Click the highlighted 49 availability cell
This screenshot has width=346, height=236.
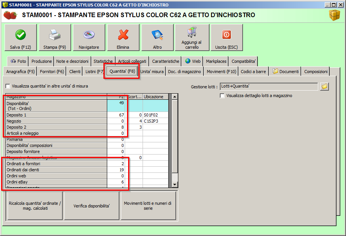coord(116,106)
